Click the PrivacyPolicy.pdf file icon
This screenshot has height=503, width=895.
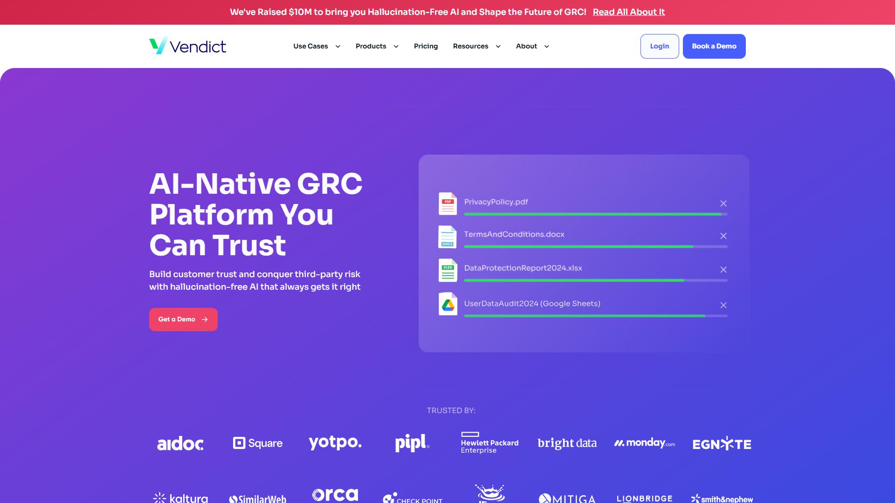447,204
